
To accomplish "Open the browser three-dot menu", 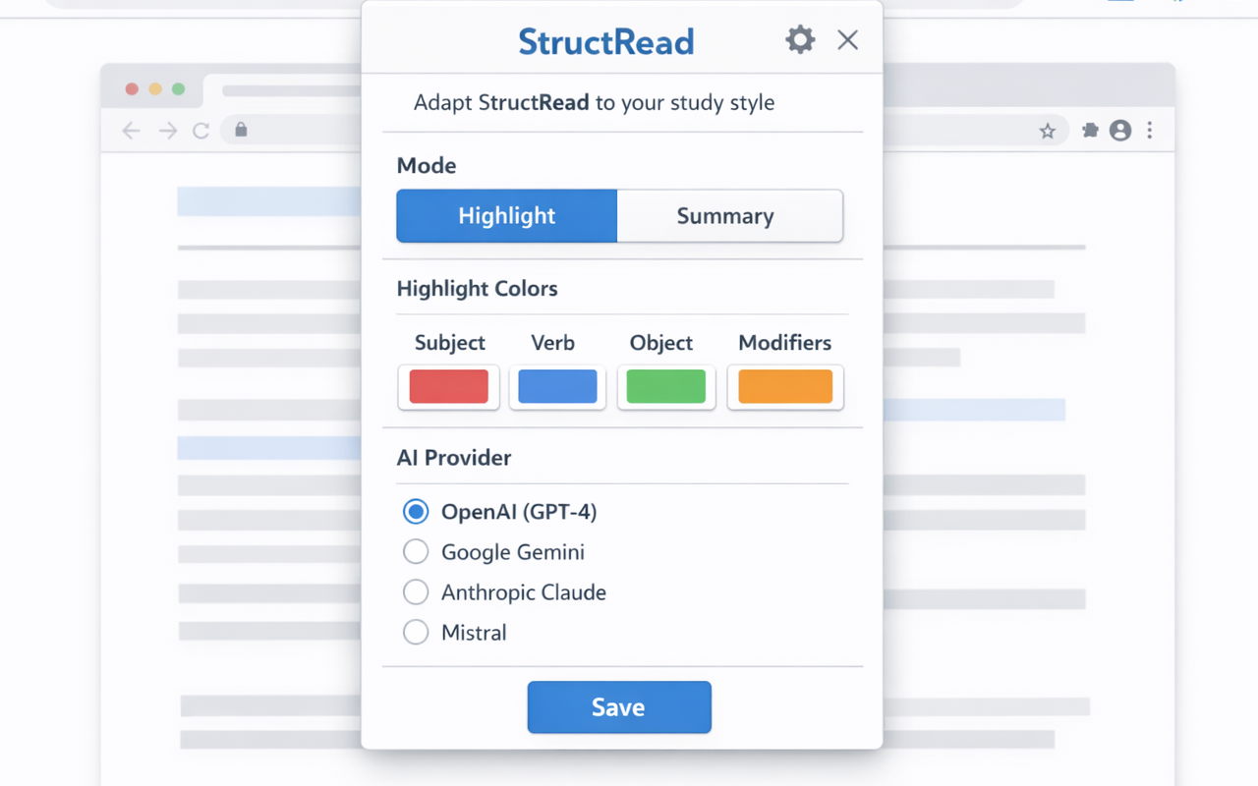I will click(1150, 131).
